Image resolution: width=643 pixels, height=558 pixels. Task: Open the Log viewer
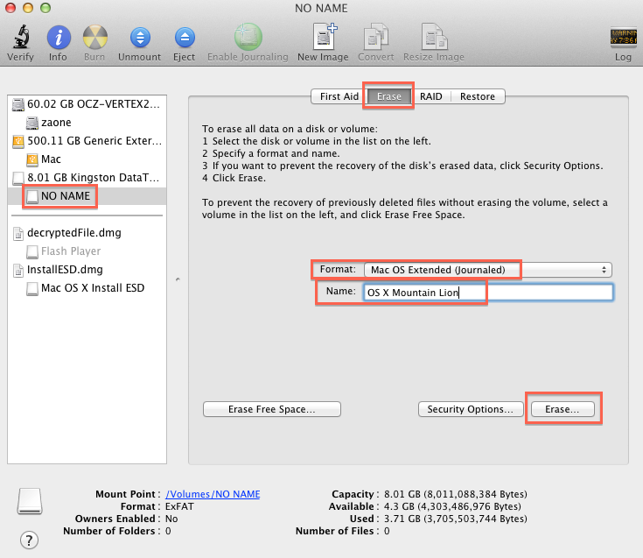coord(623,38)
